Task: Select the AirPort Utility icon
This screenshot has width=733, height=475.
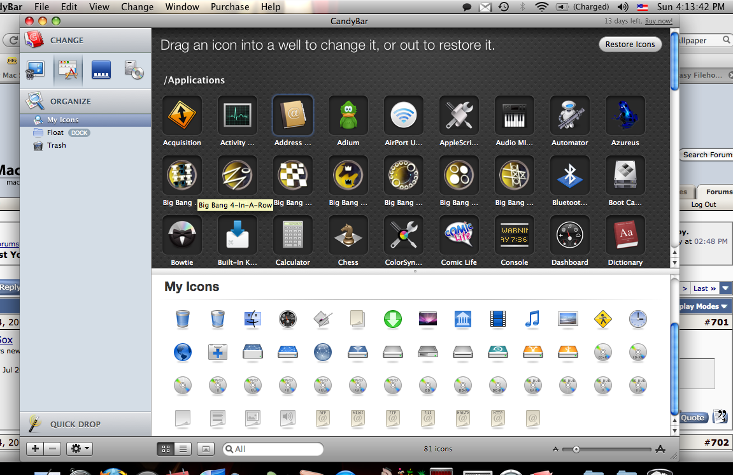Action: coord(403,115)
